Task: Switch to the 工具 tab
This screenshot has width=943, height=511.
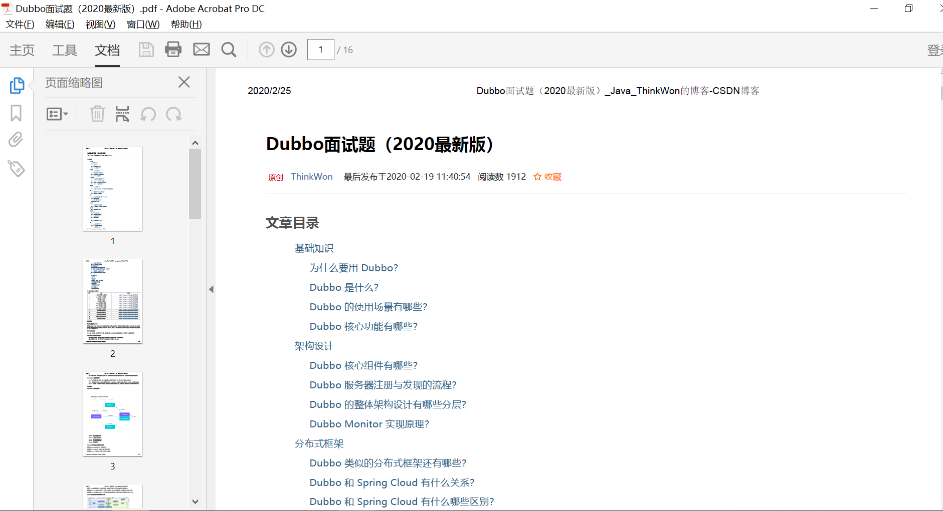Action: 65,50
